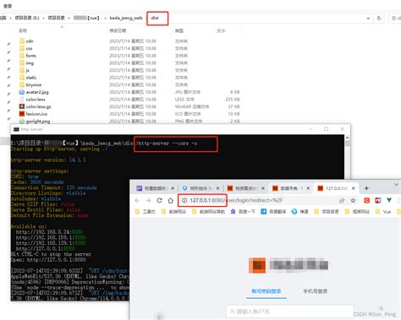This screenshot has height=320, width=401.
Task: View site information icon in address bar
Action: [184, 200]
